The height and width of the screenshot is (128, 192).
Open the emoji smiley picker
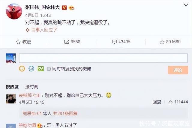tap(22, 69)
